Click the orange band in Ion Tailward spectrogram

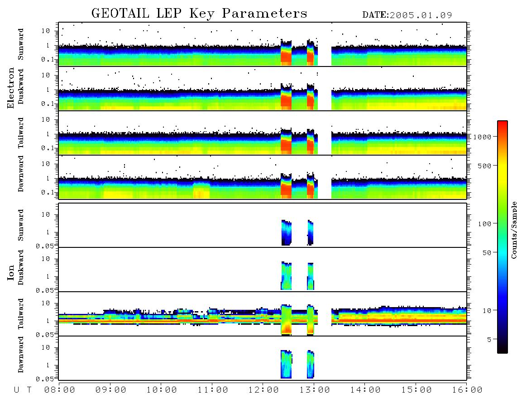click(263, 320)
